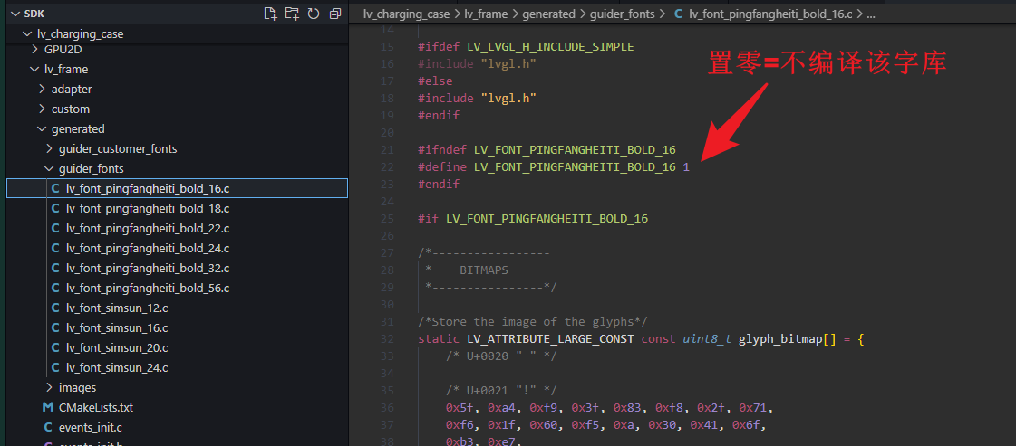Click the New File icon in SDK header
Viewport: 1016px width, 446px height.
click(x=270, y=14)
